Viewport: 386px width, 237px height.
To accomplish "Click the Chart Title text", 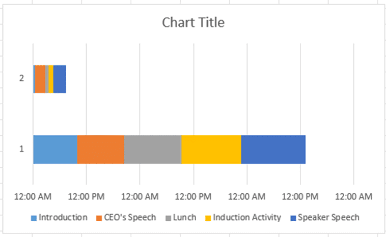I will (x=193, y=23).
